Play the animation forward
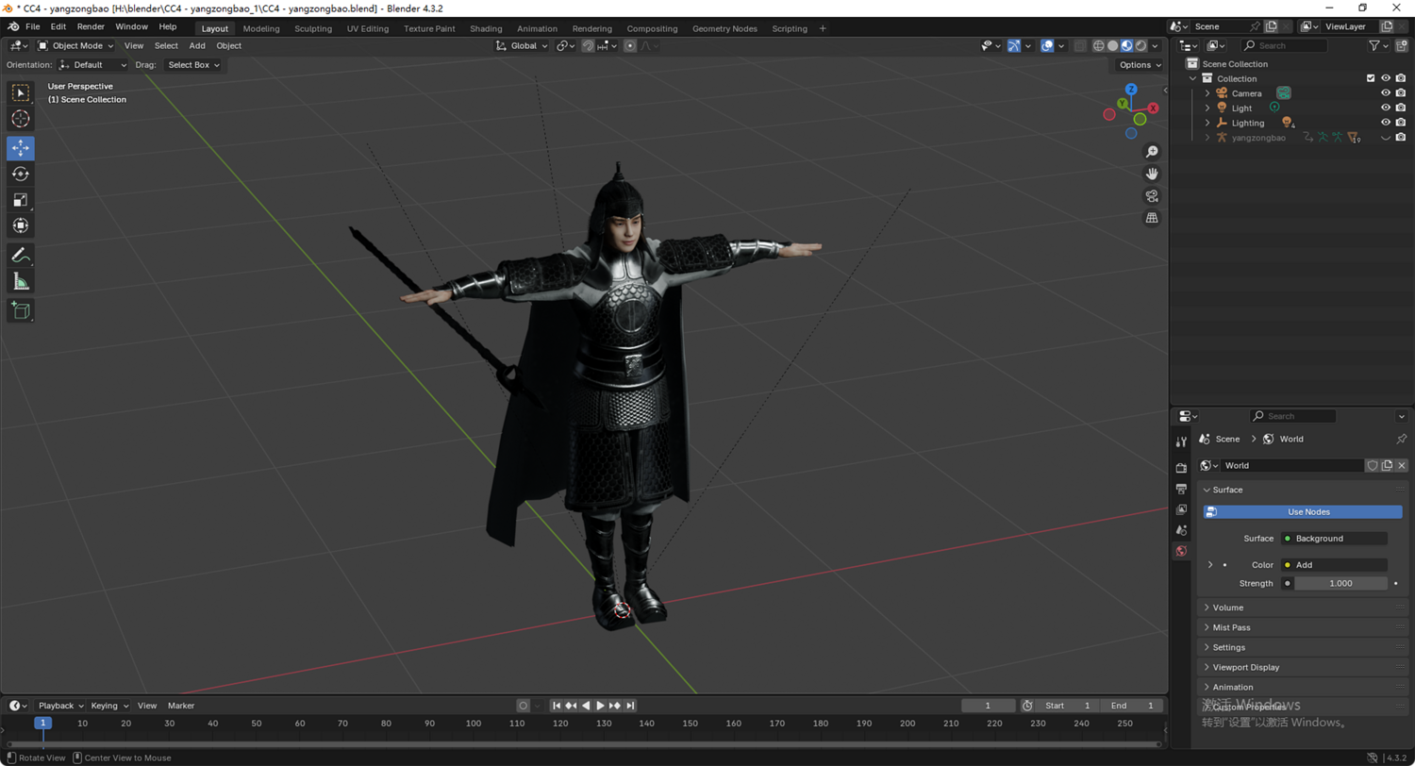Image resolution: width=1415 pixels, height=766 pixels. coord(600,706)
